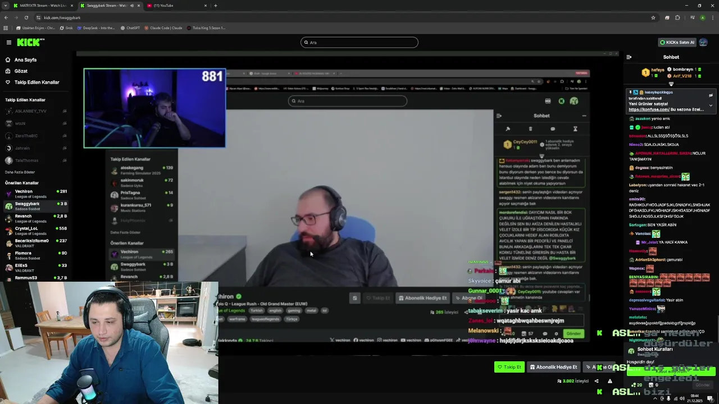Click the chat Gönder send button

tap(703, 385)
